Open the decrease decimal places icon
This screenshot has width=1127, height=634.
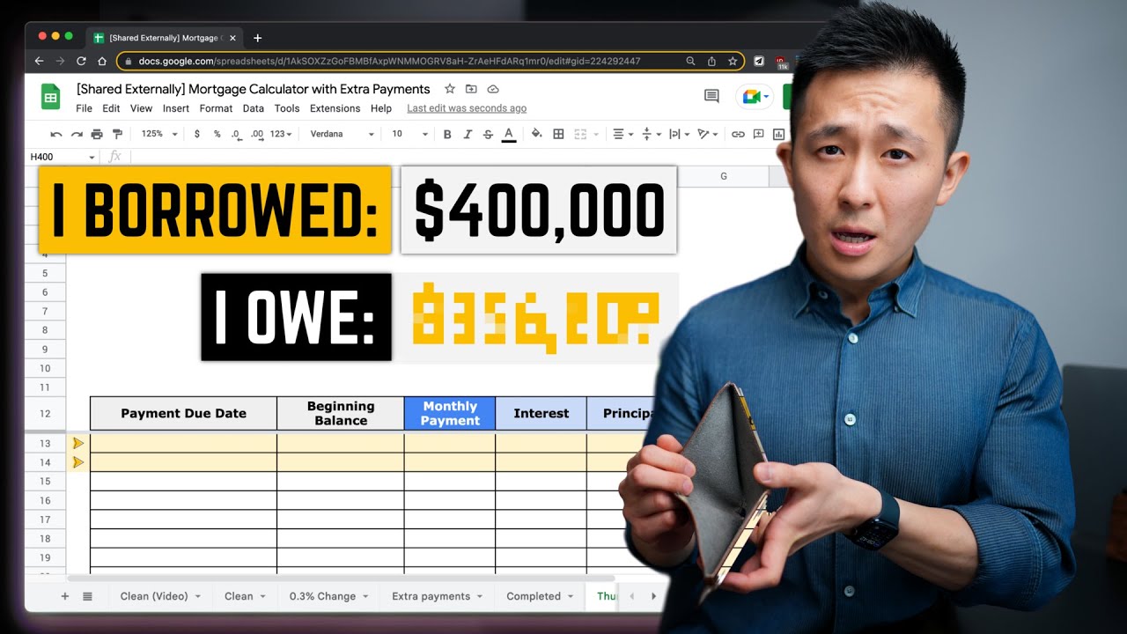click(x=236, y=134)
